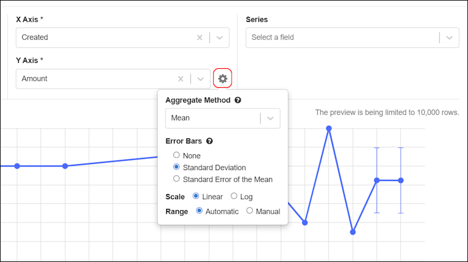Click the Aggregate Method help icon
The height and width of the screenshot is (262, 468).
point(238,100)
